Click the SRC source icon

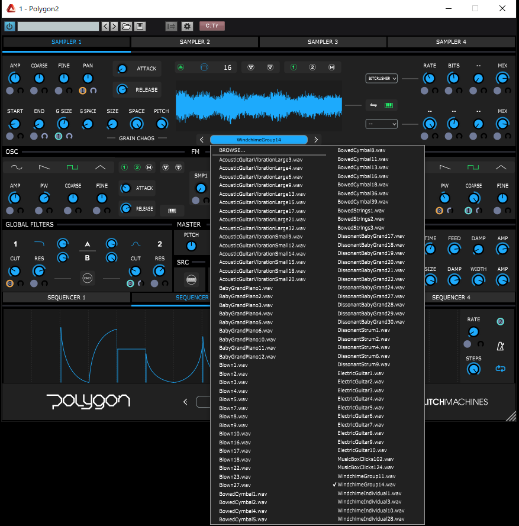pyautogui.click(x=191, y=279)
